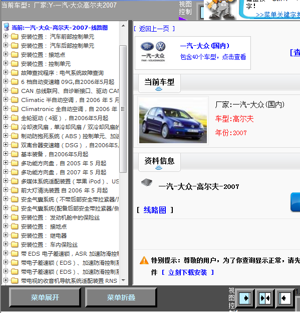Expand 安装位置：汽车前部控制单元 node

pyautogui.click(x=6, y=36)
